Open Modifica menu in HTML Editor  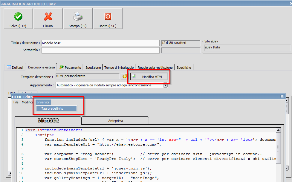[27, 102]
